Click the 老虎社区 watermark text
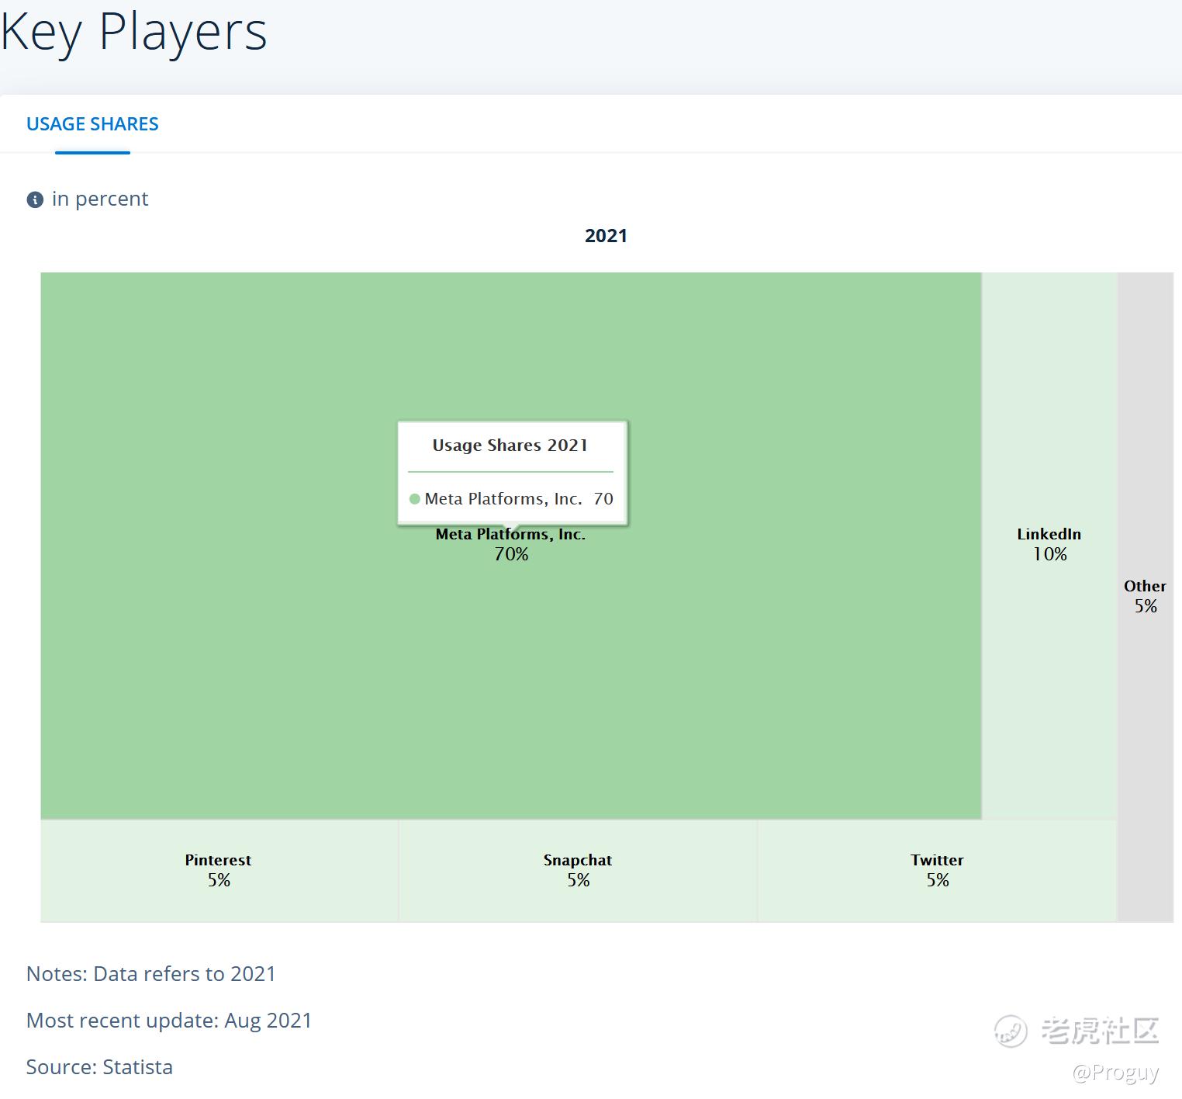This screenshot has height=1099, width=1182. pyautogui.click(x=1100, y=1031)
